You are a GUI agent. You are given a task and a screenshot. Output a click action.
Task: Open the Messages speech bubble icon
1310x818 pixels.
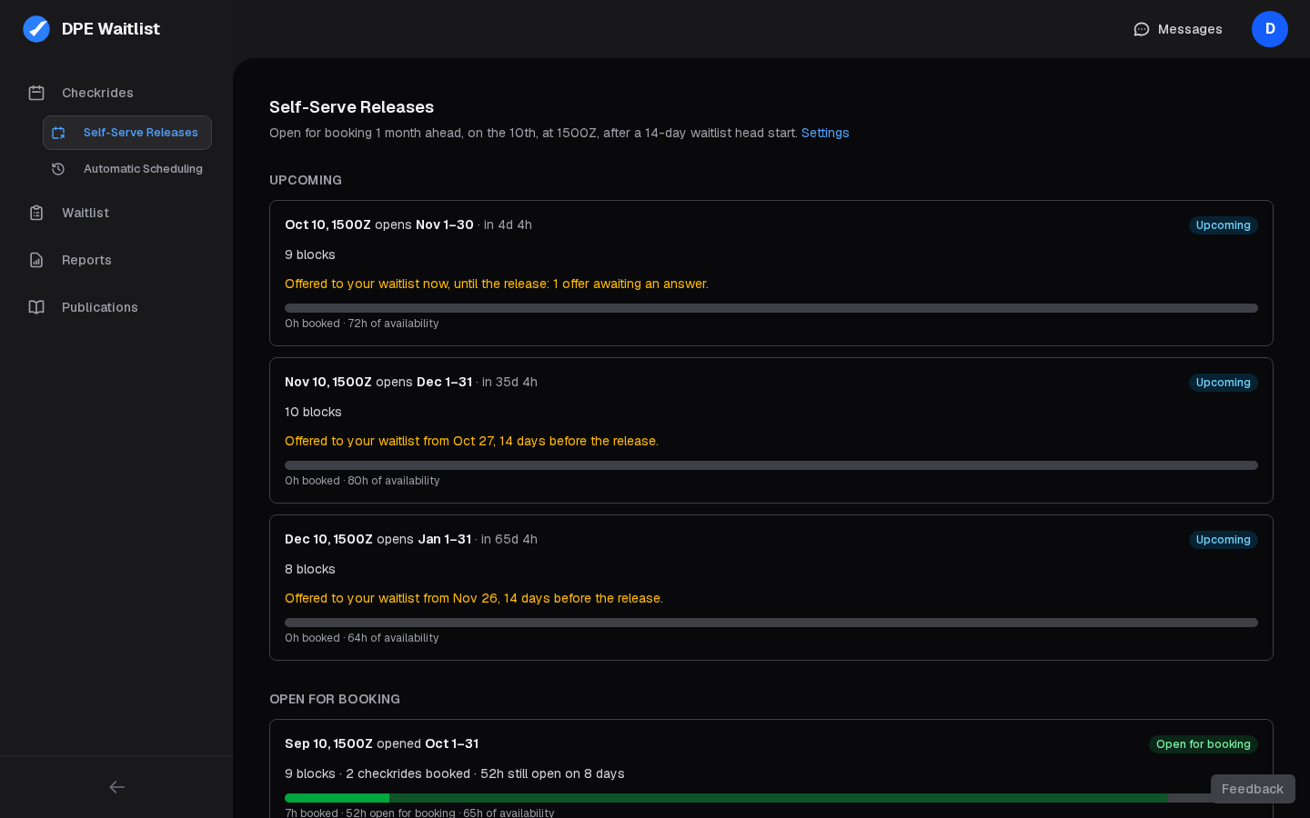pos(1142,29)
